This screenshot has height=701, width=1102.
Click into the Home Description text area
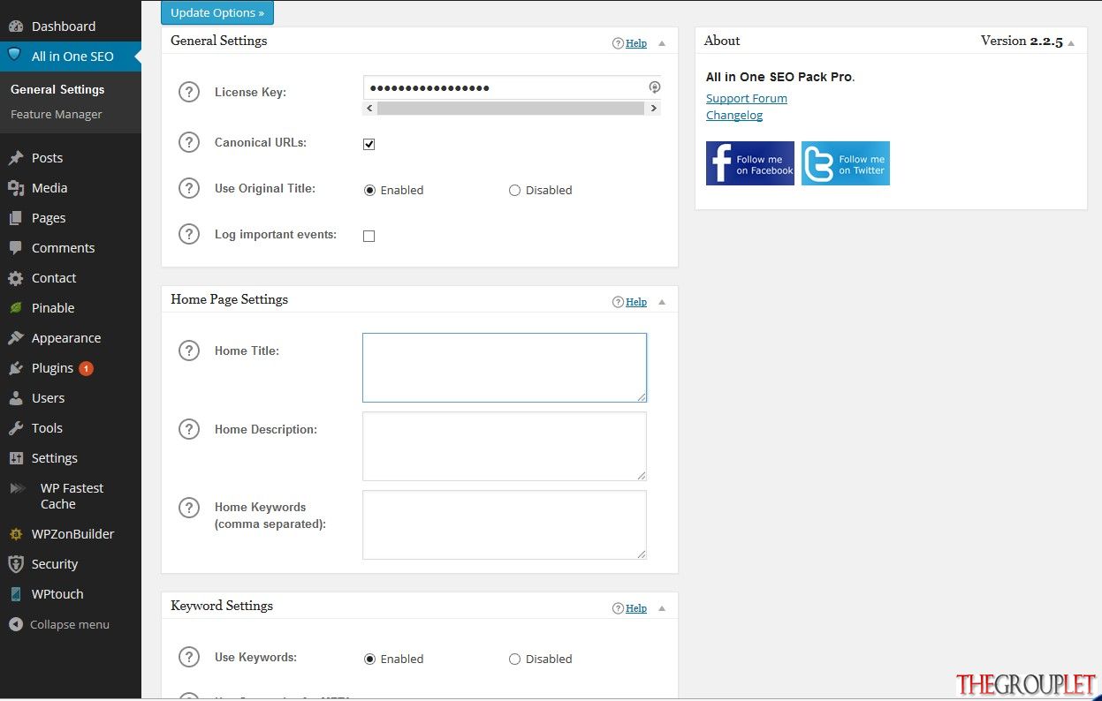point(505,446)
